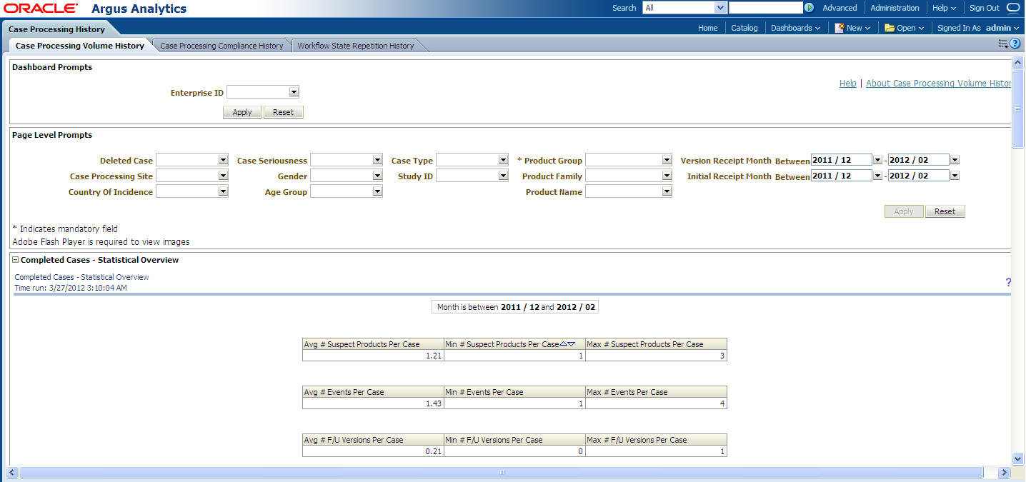Screen dimensions: 1026x482
Task: Open dashboard page options icon
Action: (x=1003, y=44)
